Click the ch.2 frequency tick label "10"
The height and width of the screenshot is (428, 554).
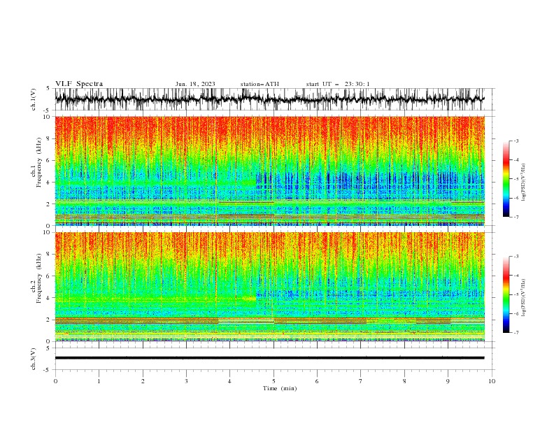[47, 232]
